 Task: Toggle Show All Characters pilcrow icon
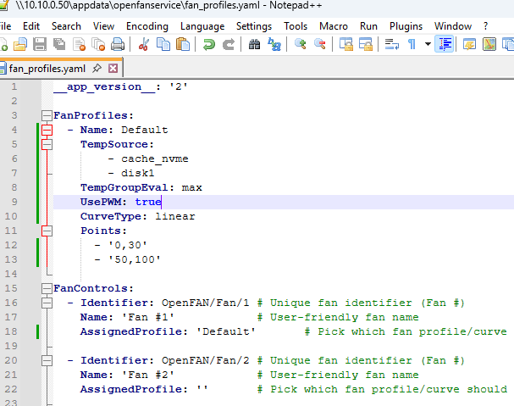tap(412, 44)
